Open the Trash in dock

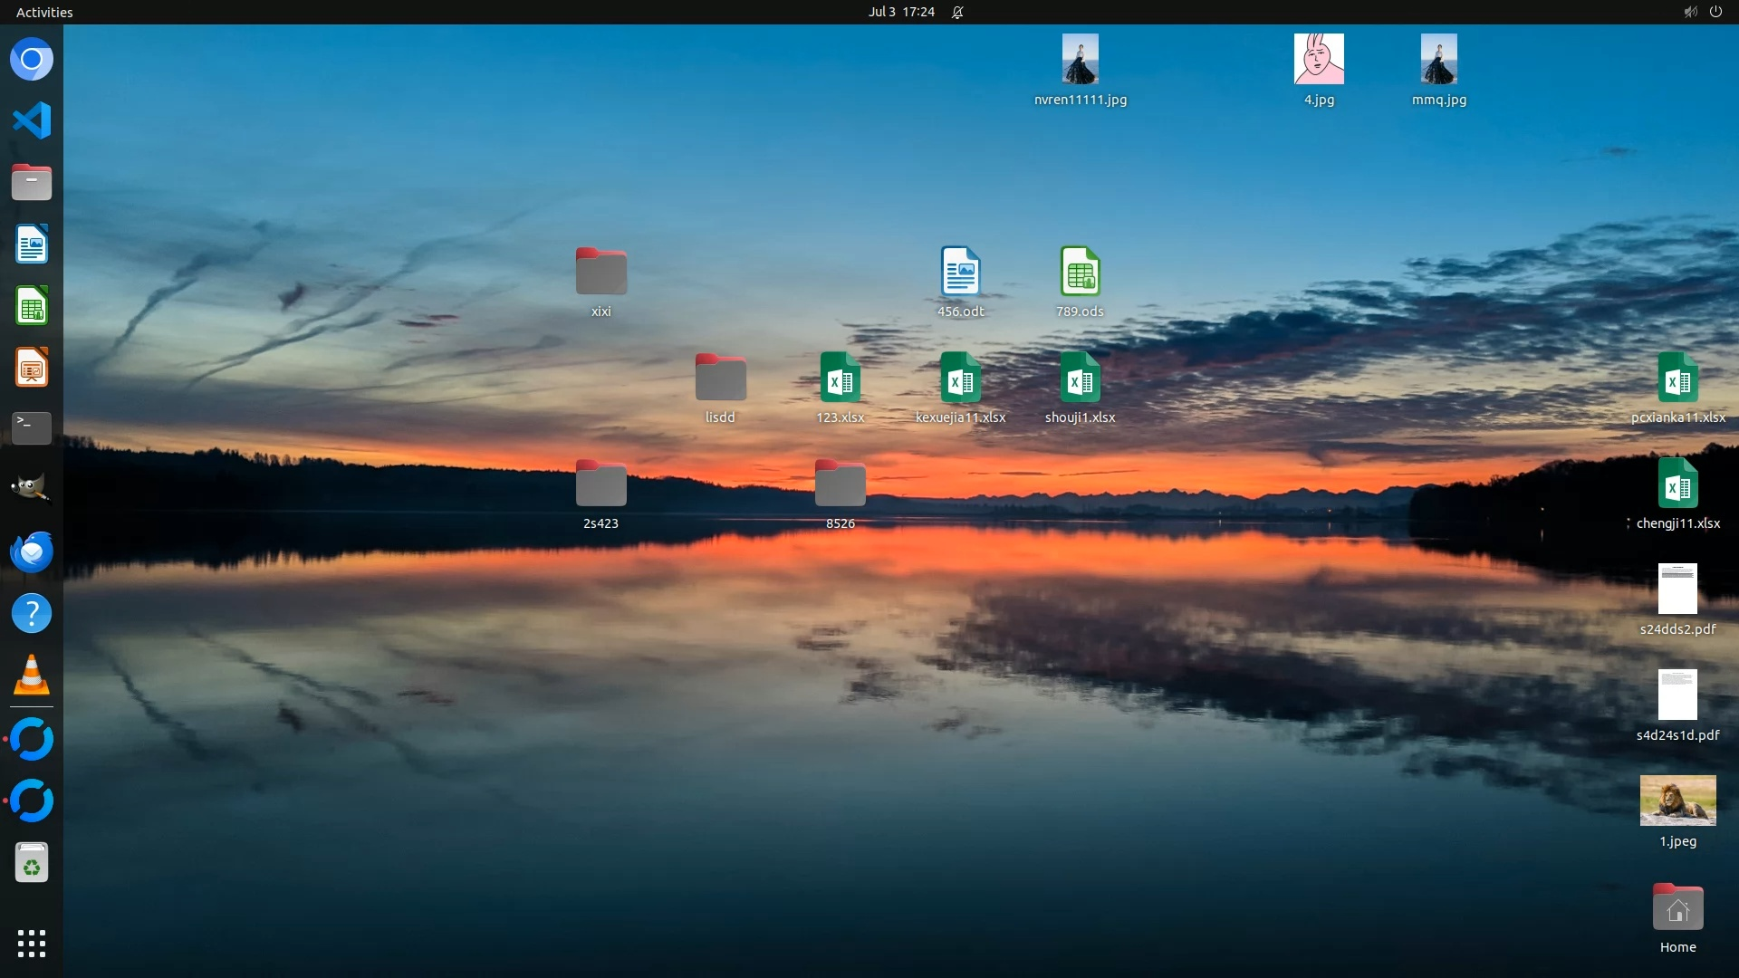32,863
